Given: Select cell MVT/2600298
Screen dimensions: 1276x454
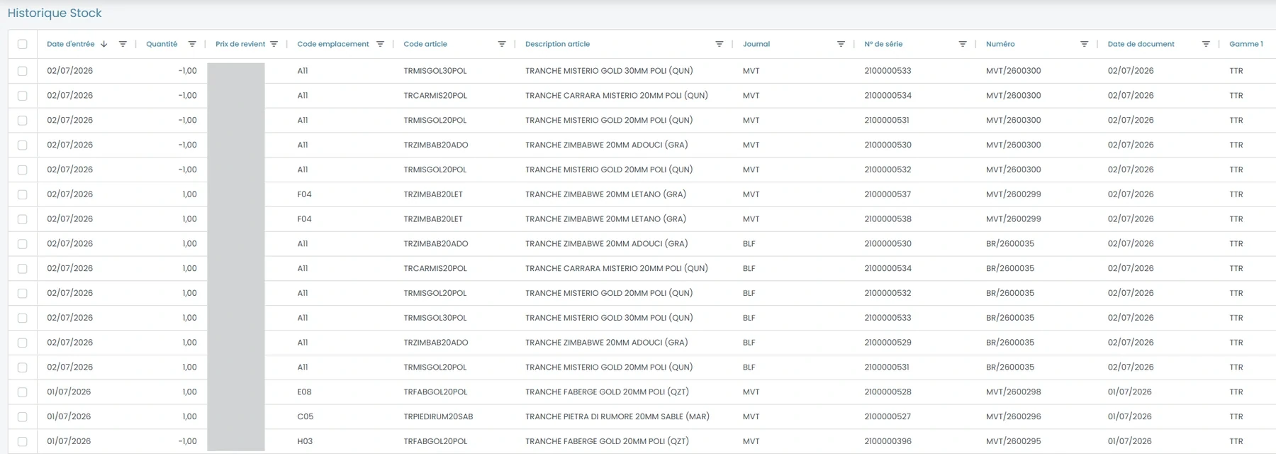Looking at the screenshot, I should click(x=1014, y=392).
